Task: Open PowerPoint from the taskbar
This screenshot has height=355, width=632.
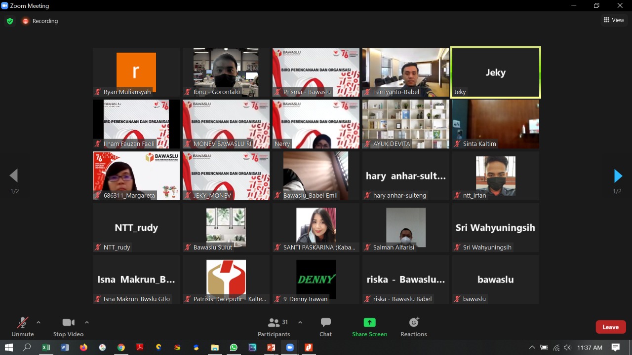Action: click(271, 348)
